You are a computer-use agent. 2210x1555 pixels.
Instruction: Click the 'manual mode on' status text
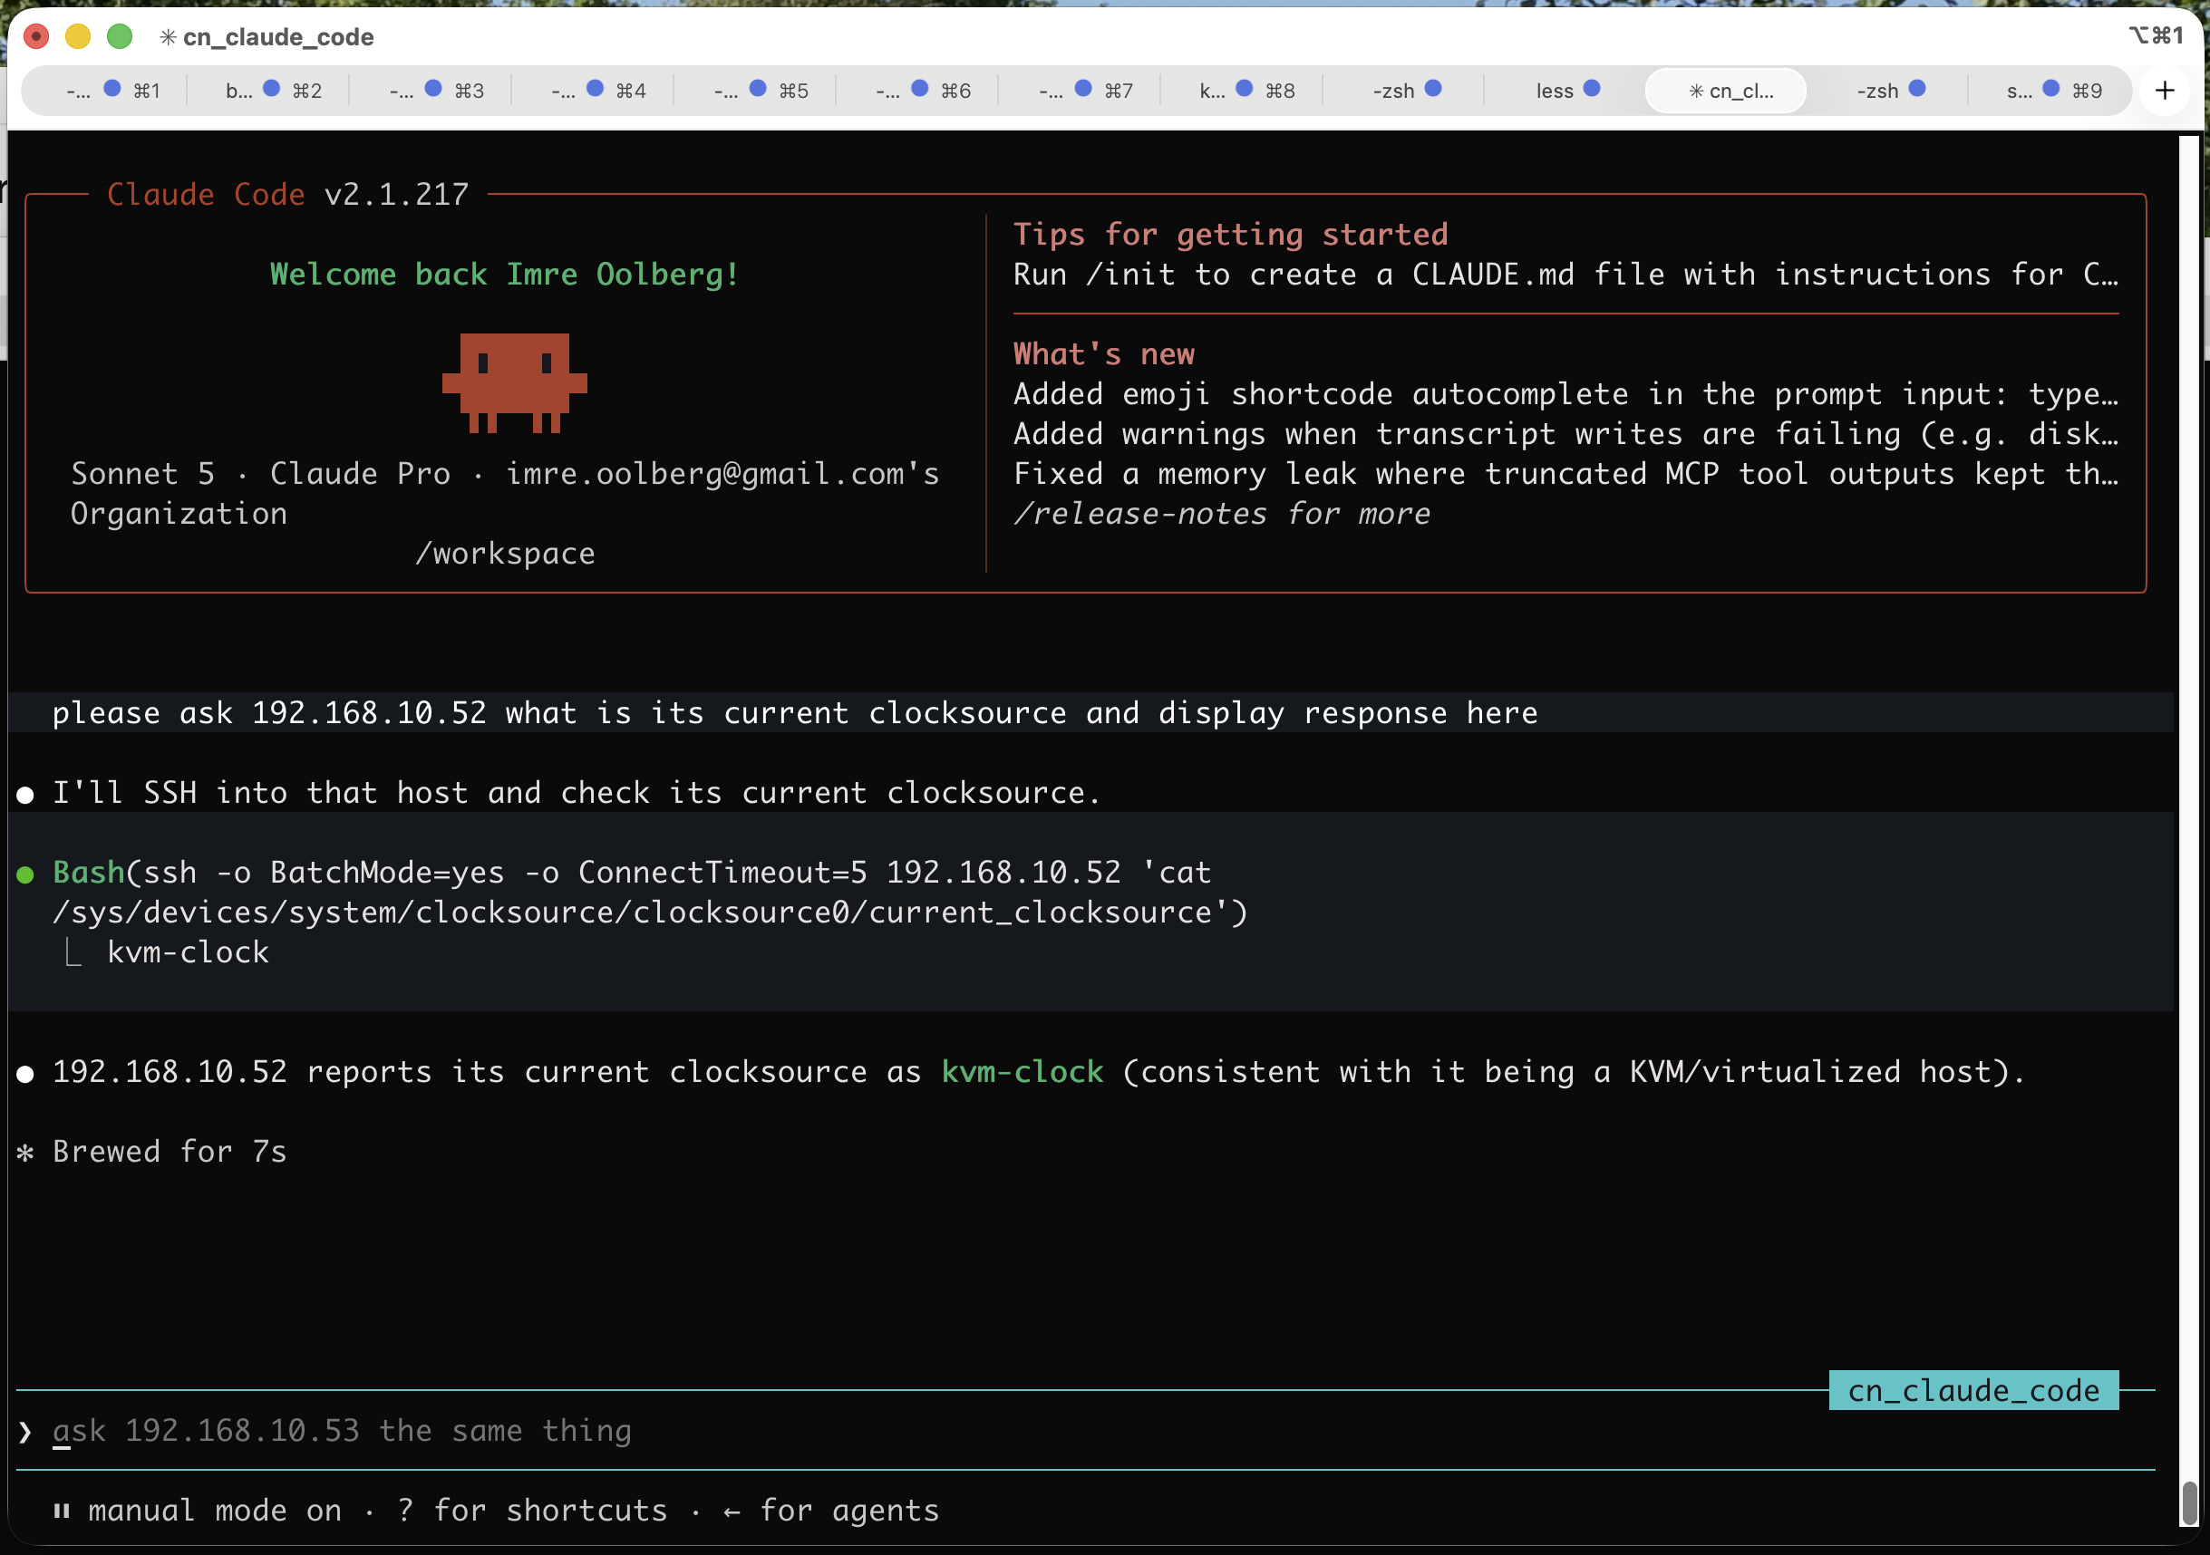215,1511
